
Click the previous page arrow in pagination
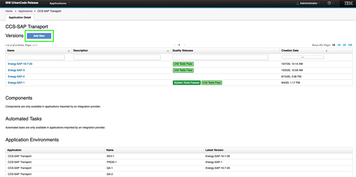(x=174, y=45)
